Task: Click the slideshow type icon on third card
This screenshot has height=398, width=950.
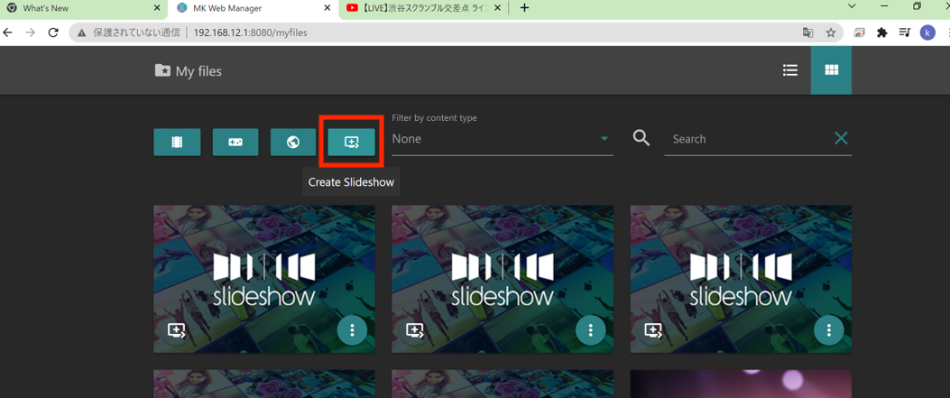Action: coord(653,330)
